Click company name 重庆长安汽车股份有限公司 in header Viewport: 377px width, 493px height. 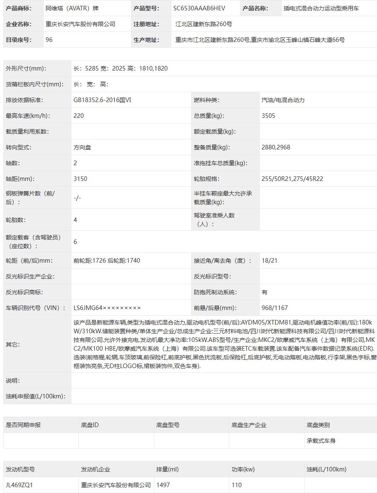(x=80, y=24)
